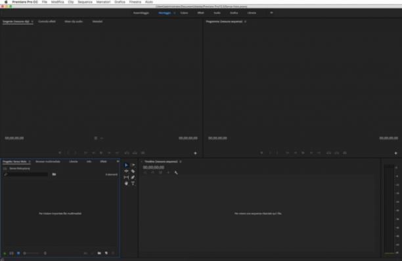Click New Bin icon in Project panel footer
Viewport: 402px width, 261px height.
(99, 253)
